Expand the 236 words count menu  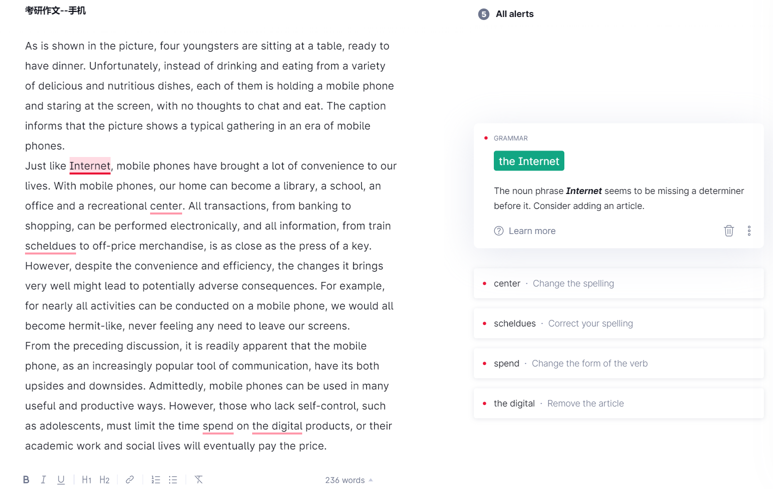(349, 480)
